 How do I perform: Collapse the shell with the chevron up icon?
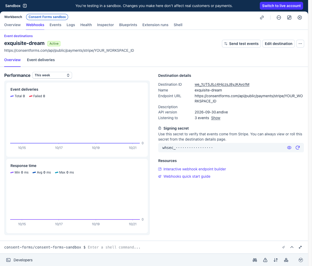click(x=292, y=247)
